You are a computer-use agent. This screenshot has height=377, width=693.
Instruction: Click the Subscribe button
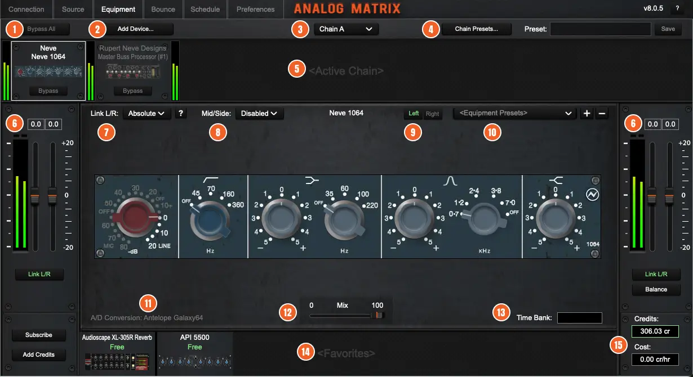pos(39,335)
